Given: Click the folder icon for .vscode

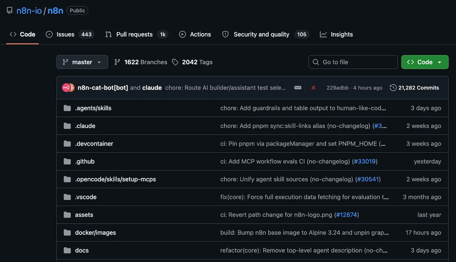Looking at the screenshot, I should [67, 197].
